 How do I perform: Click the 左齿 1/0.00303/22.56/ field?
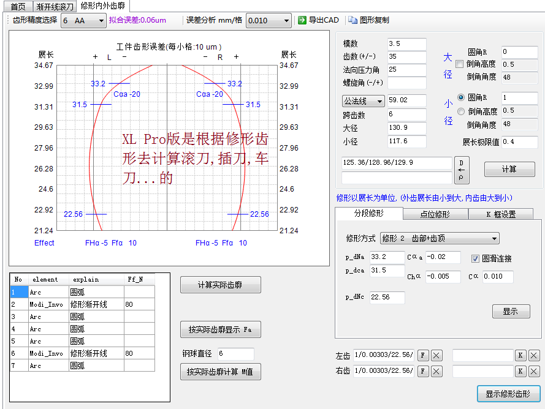[384, 355]
